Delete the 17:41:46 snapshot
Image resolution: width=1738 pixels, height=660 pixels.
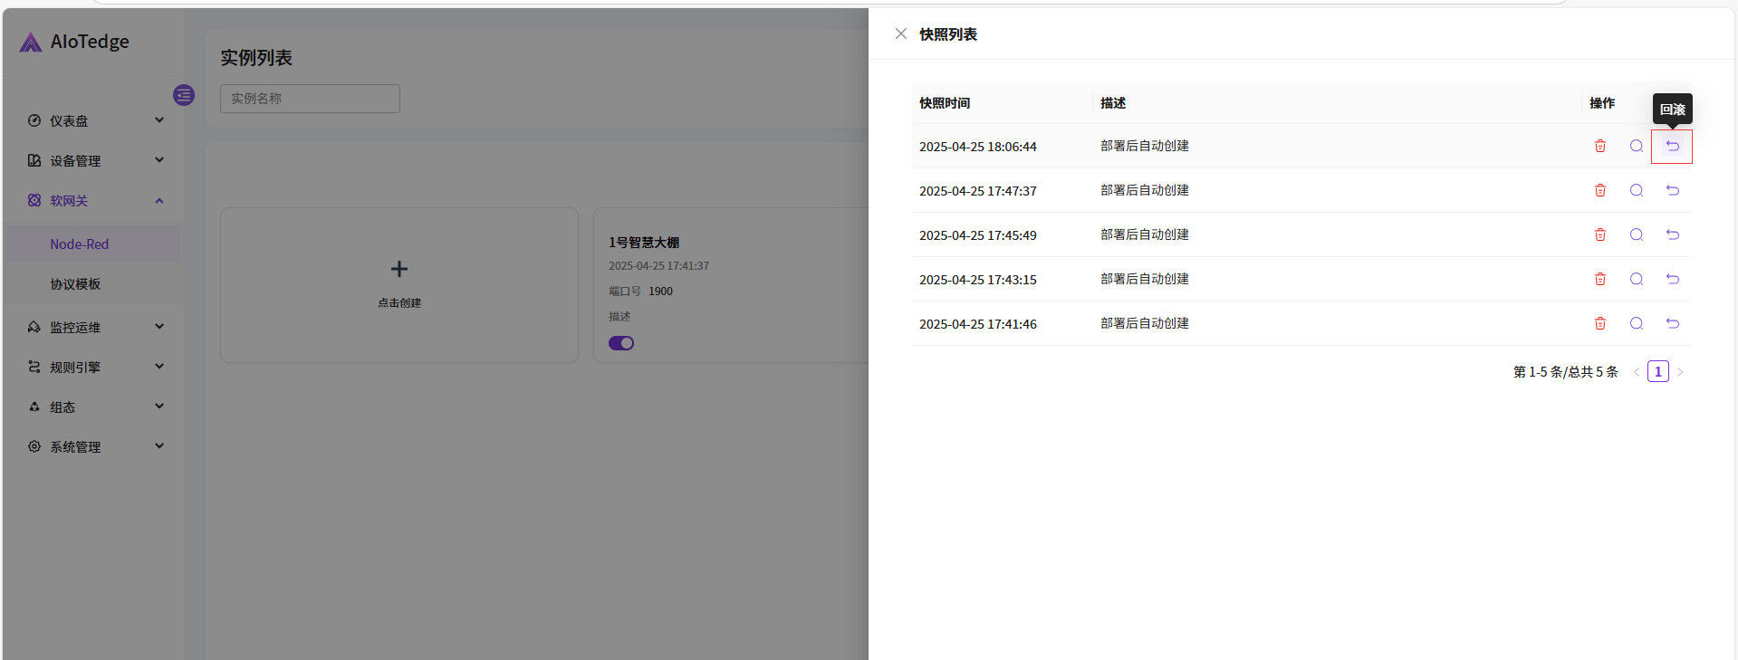click(1599, 324)
